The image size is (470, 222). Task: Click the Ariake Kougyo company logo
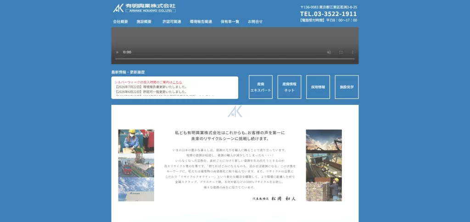tap(144, 8)
